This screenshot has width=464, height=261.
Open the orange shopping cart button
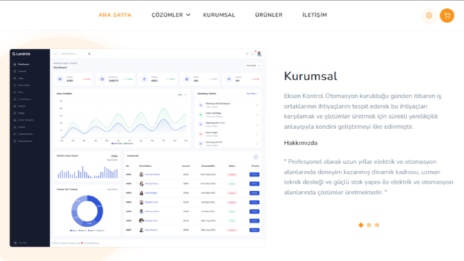pyautogui.click(x=447, y=16)
